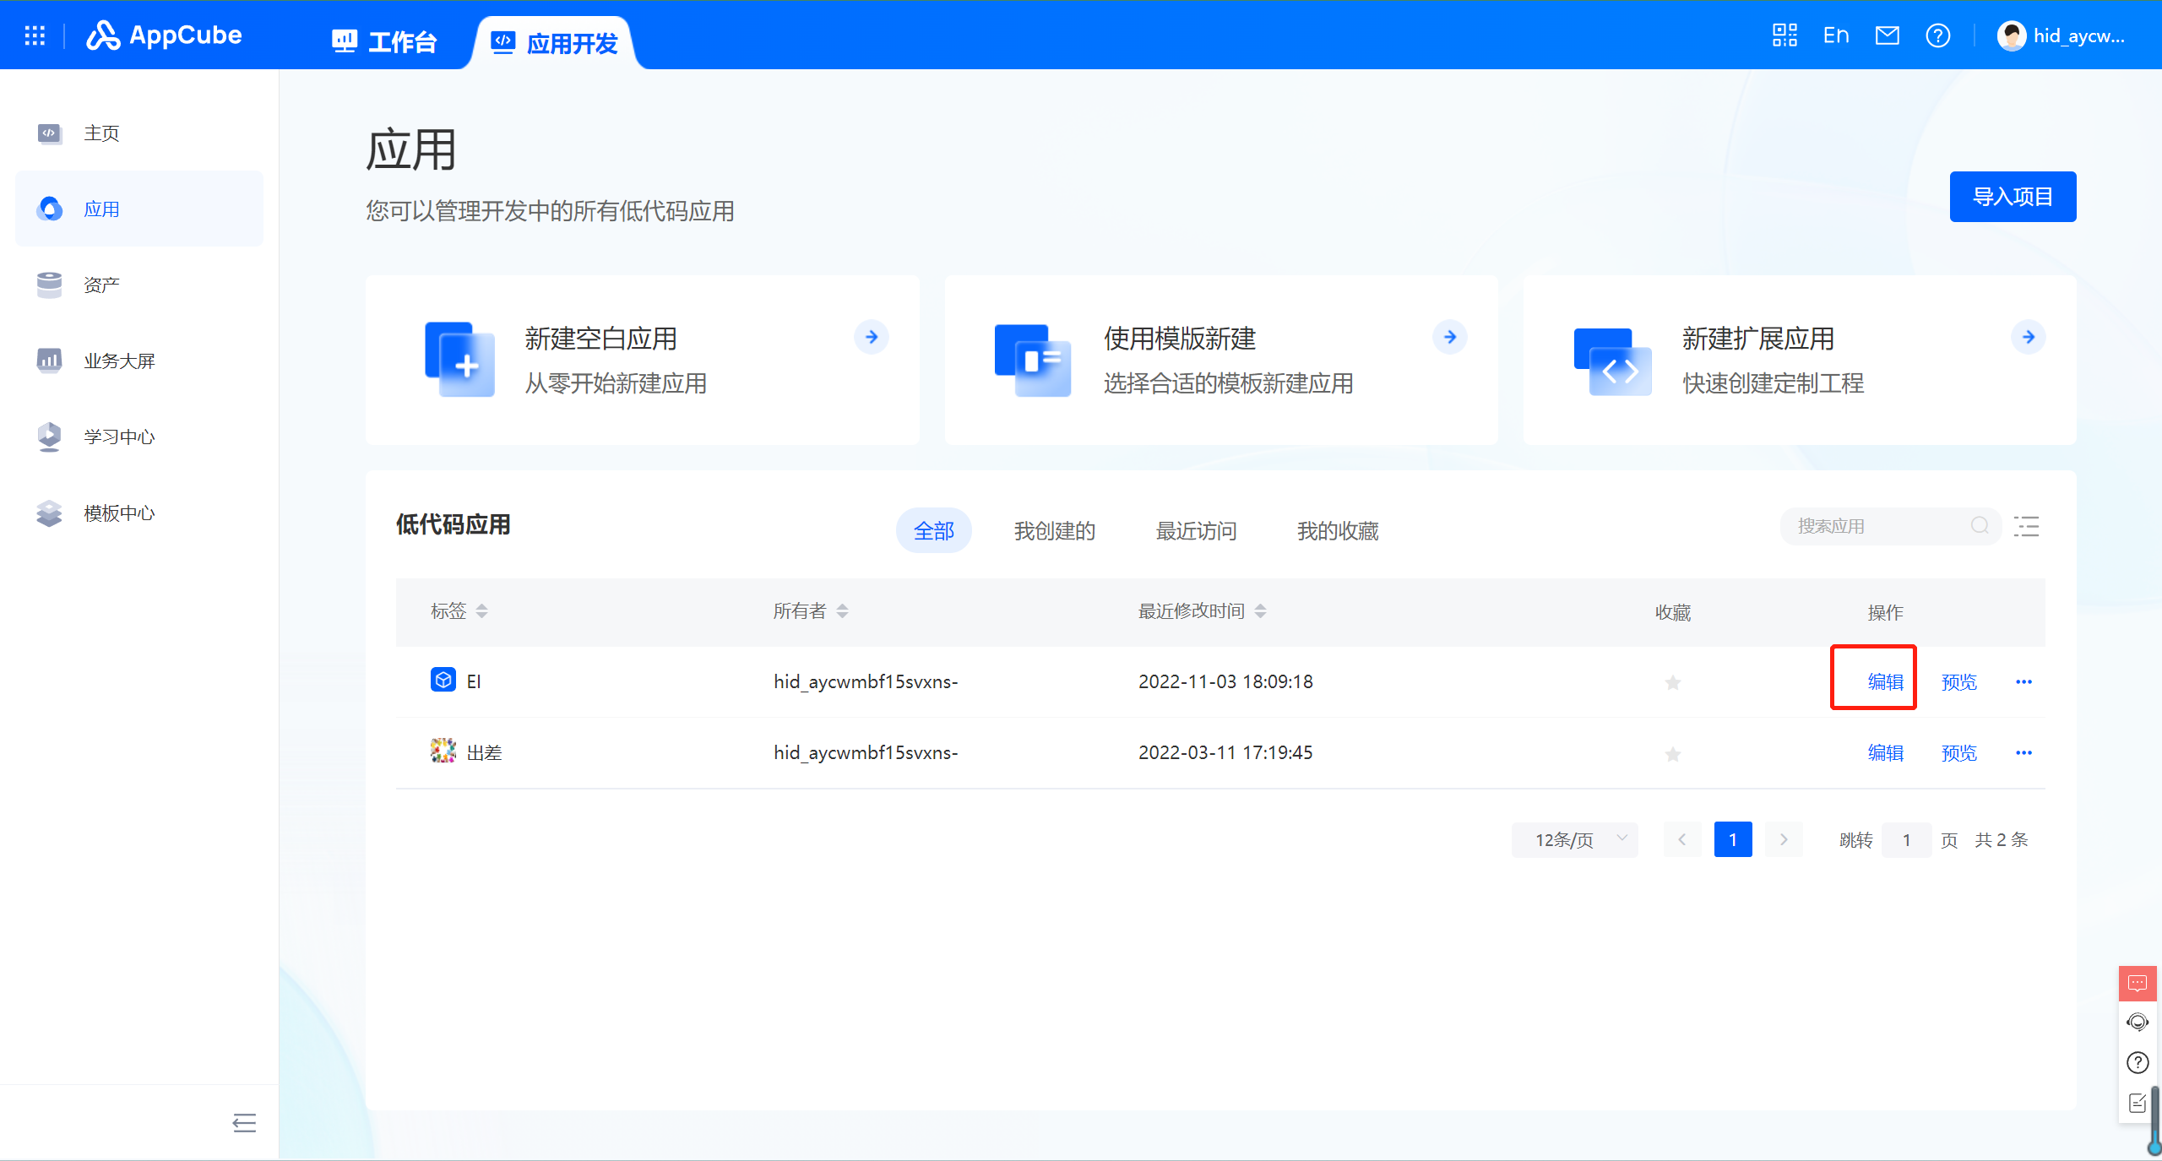
Task: Select the 资产 sidebar item
Action: (101, 285)
